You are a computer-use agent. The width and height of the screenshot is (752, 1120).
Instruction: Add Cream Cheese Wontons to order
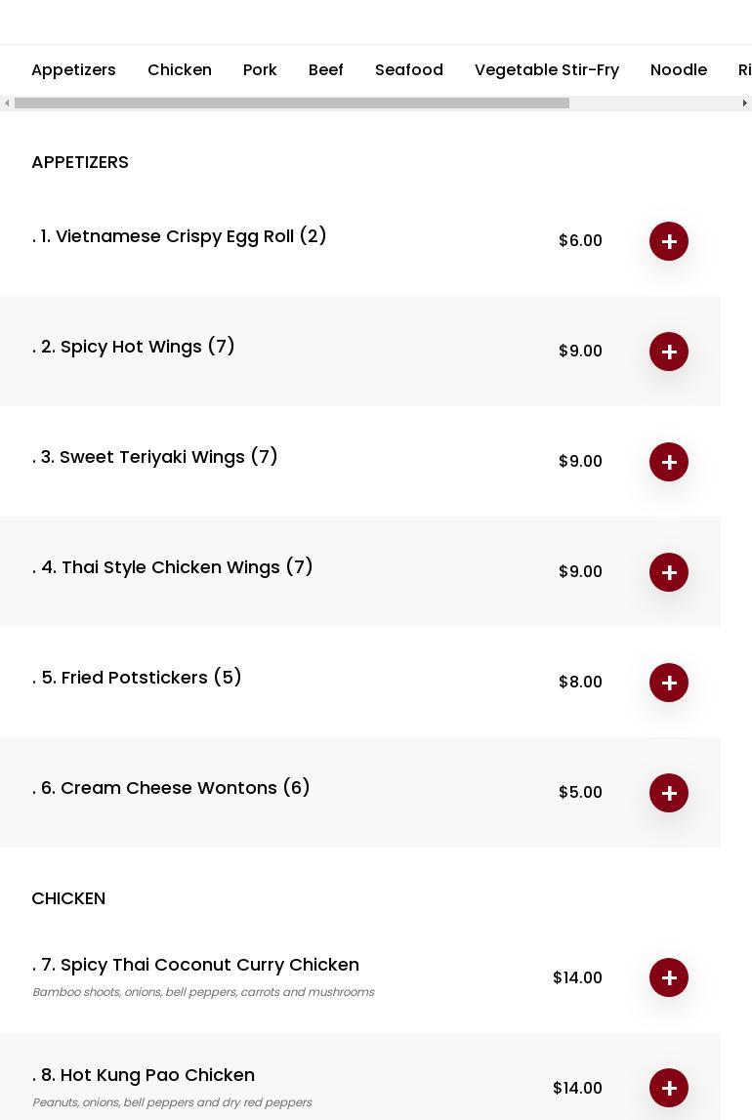point(669,793)
